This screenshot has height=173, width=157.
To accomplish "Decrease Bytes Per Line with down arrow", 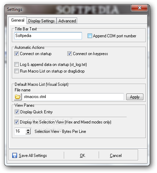I will coord(28,133).
